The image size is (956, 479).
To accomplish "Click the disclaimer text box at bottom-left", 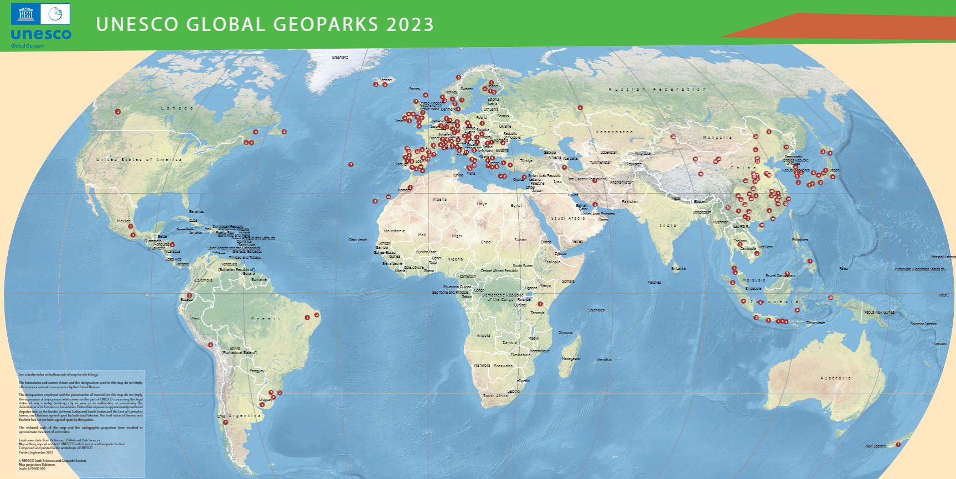I will [x=81, y=424].
